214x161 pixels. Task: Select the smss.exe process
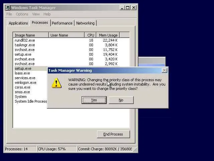[x=22, y=92]
